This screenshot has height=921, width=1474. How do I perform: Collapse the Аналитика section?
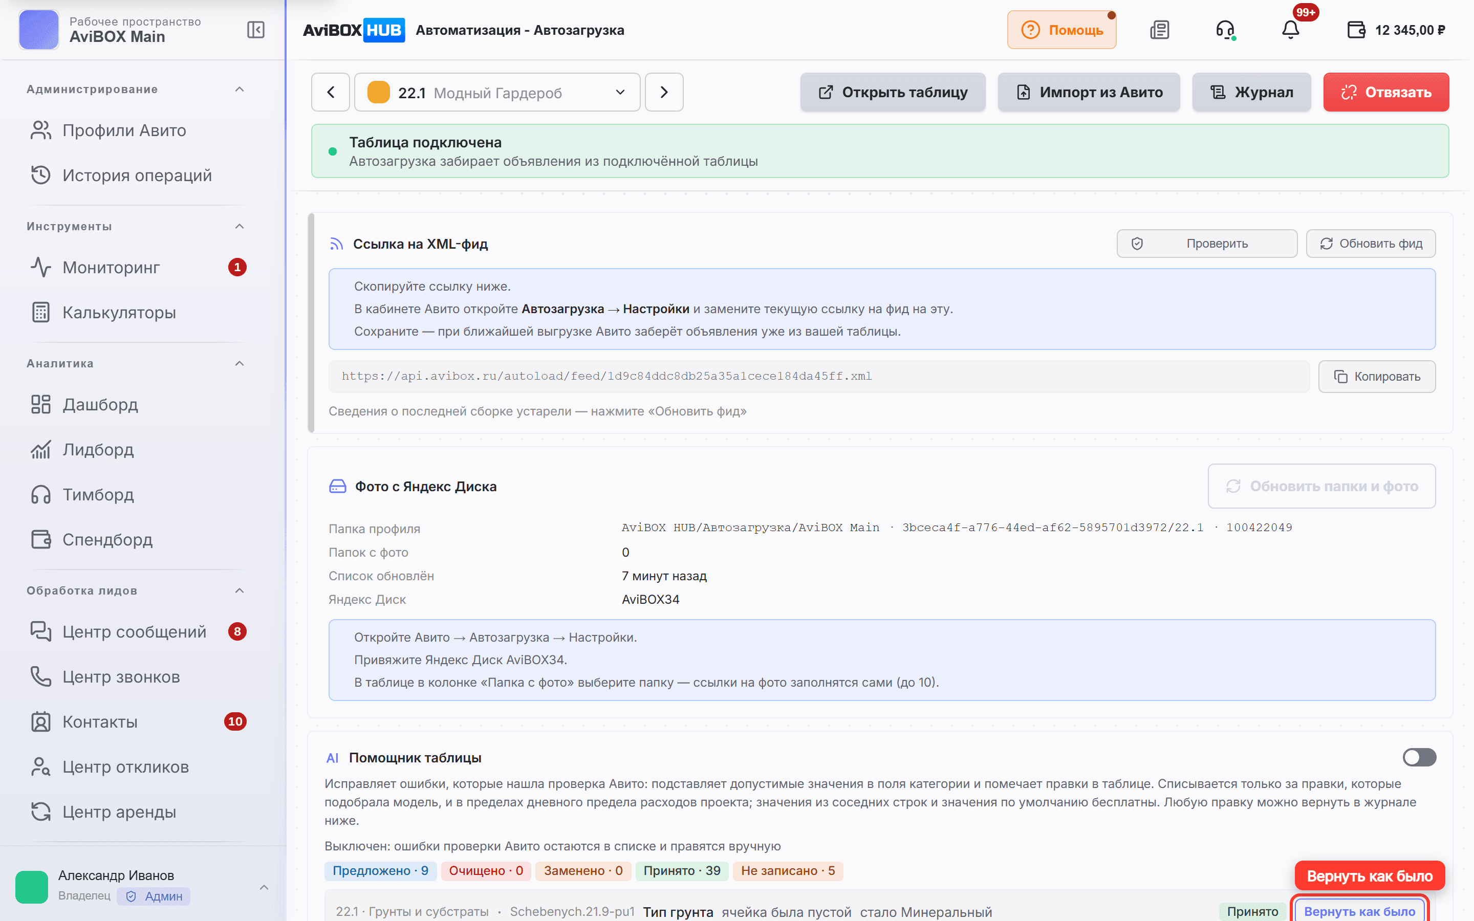coord(240,364)
